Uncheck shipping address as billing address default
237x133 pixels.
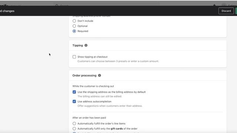pos(74,92)
